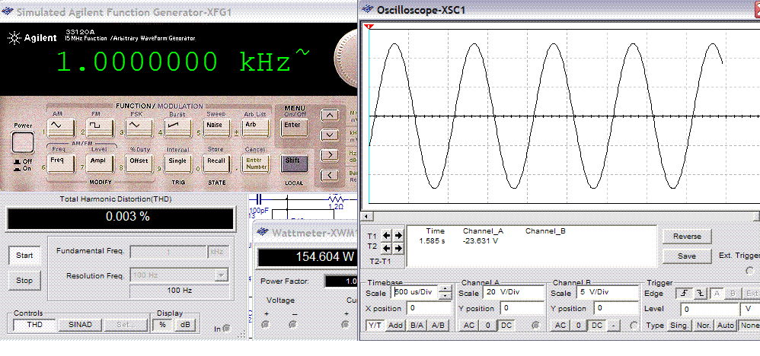The height and width of the screenshot is (356, 760).
Task: Select Sing. trigger type
Action: click(679, 326)
